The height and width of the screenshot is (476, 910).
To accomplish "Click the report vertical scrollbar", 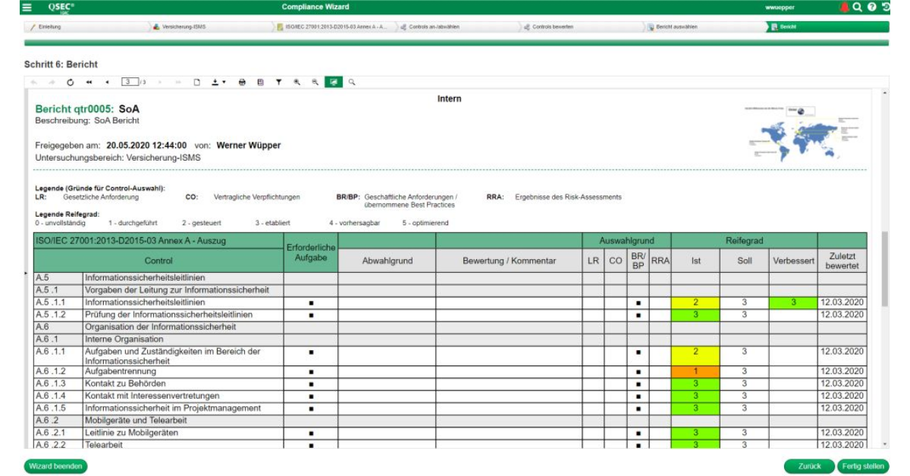I will (x=884, y=268).
